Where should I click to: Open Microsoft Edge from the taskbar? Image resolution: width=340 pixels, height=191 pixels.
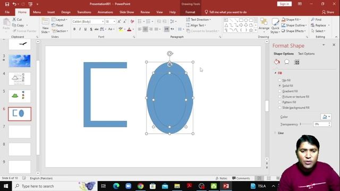[116, 186]
